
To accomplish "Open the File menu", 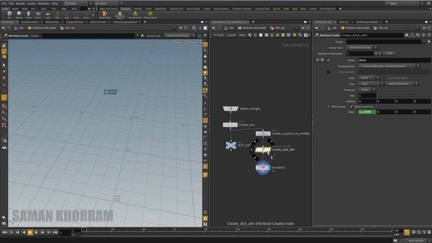I will point(4,3).
